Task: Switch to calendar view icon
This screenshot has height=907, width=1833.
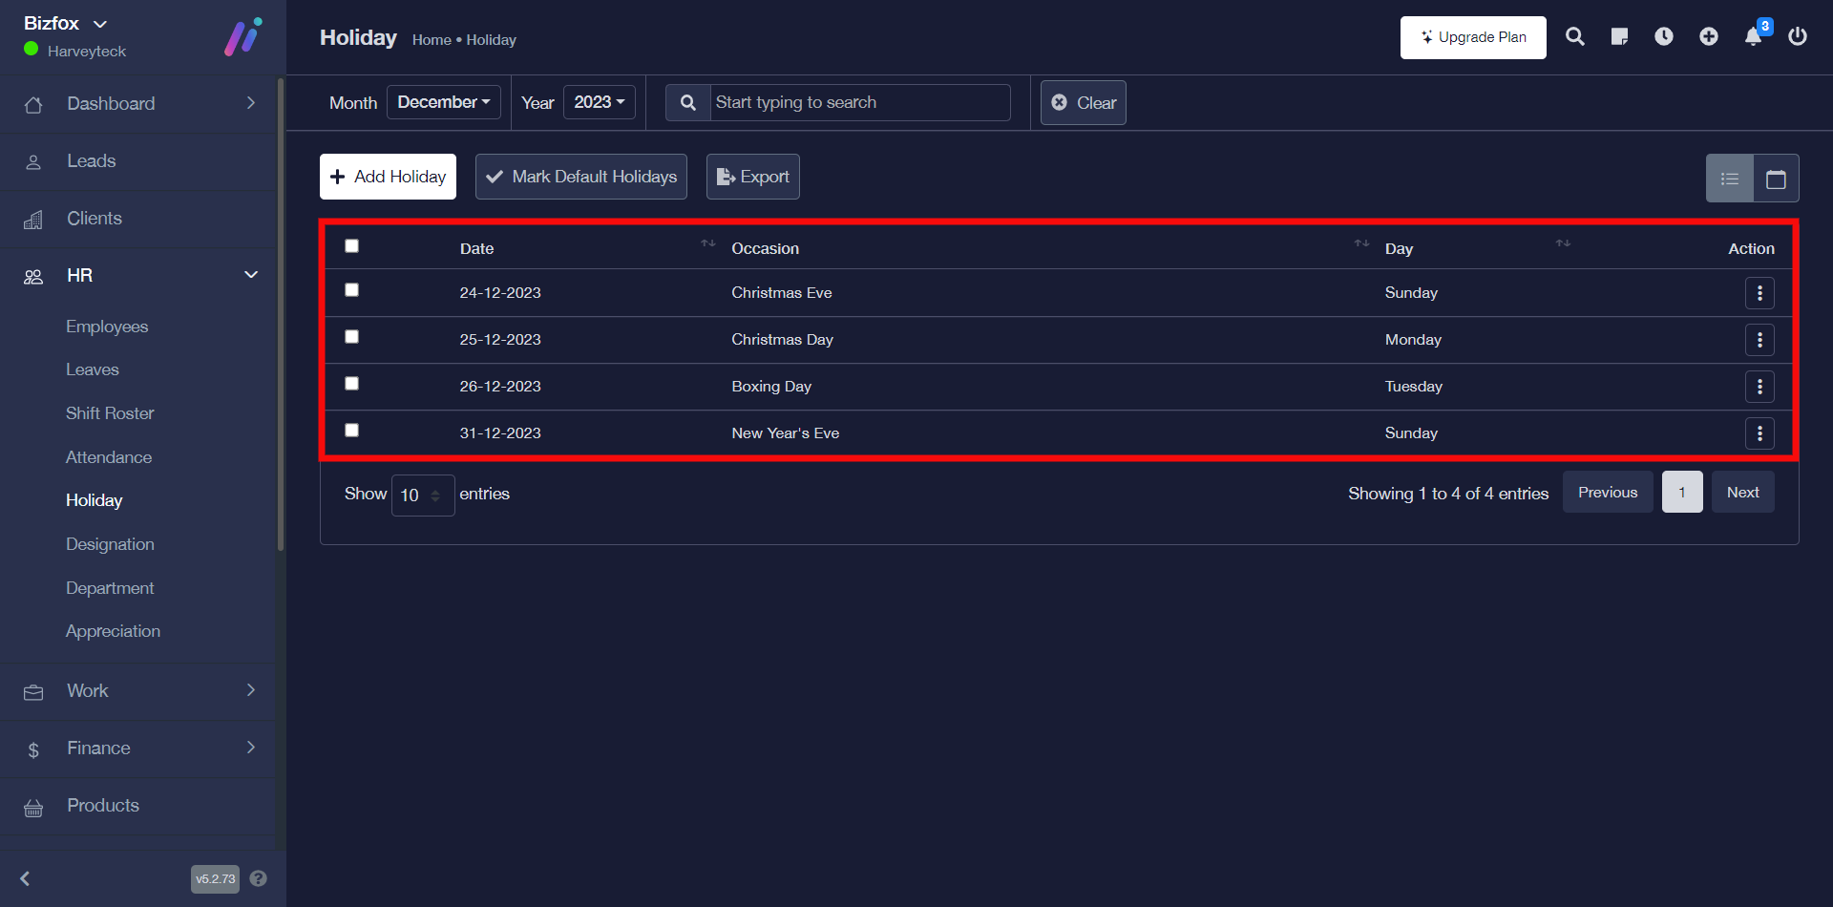Action: tap(1776, 179)
